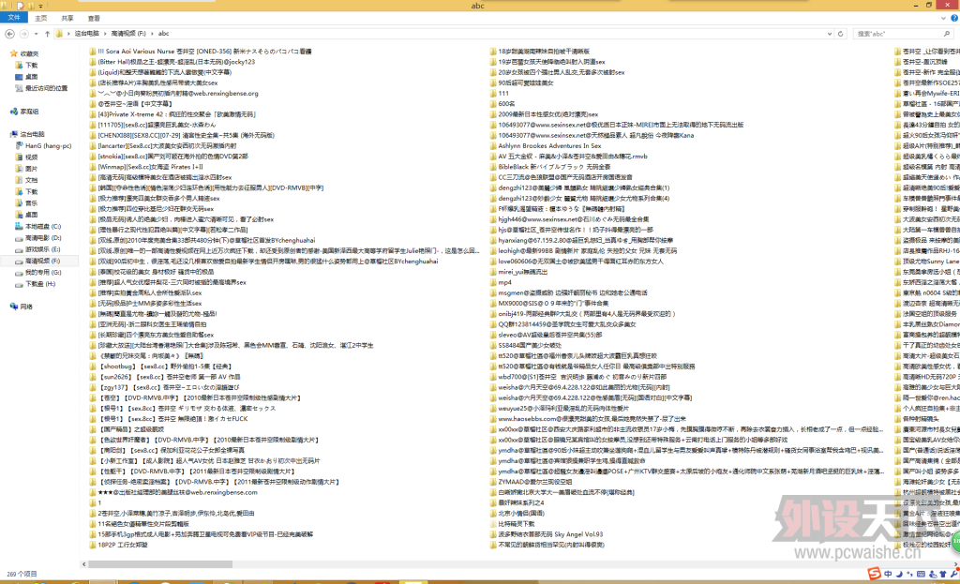
Task: Click the Properties quick access icon
Action: 20,6
